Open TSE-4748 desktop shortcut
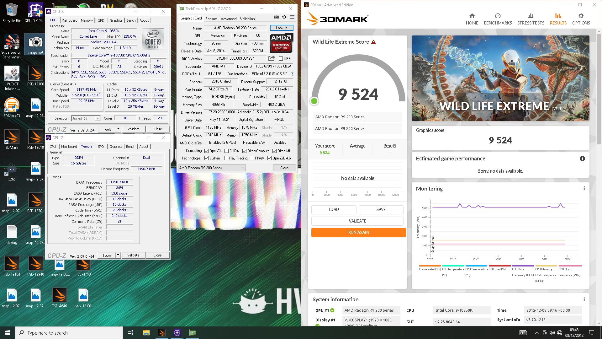This screenshot has width=602, height=339. click(83, 268)
